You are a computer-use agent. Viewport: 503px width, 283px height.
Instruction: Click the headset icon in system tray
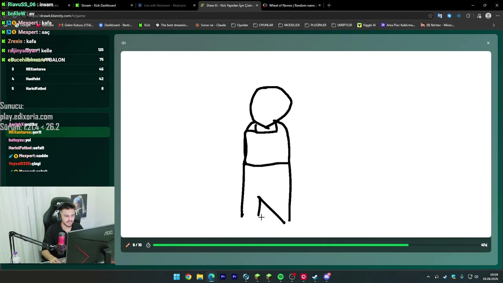437,277
